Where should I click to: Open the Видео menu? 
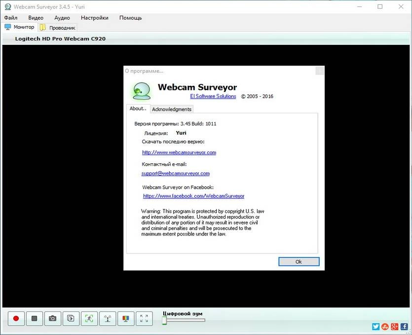click(x=36, y=18)
